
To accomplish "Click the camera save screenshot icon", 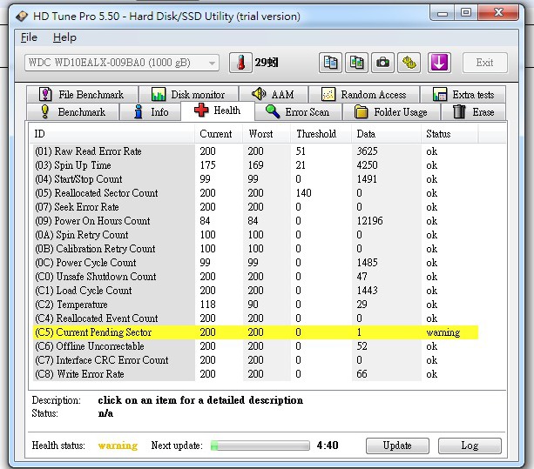I will point(382,63).
